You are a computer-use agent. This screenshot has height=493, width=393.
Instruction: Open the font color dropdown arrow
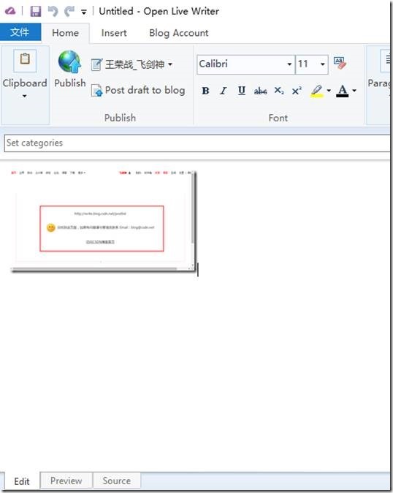point(354,91)
